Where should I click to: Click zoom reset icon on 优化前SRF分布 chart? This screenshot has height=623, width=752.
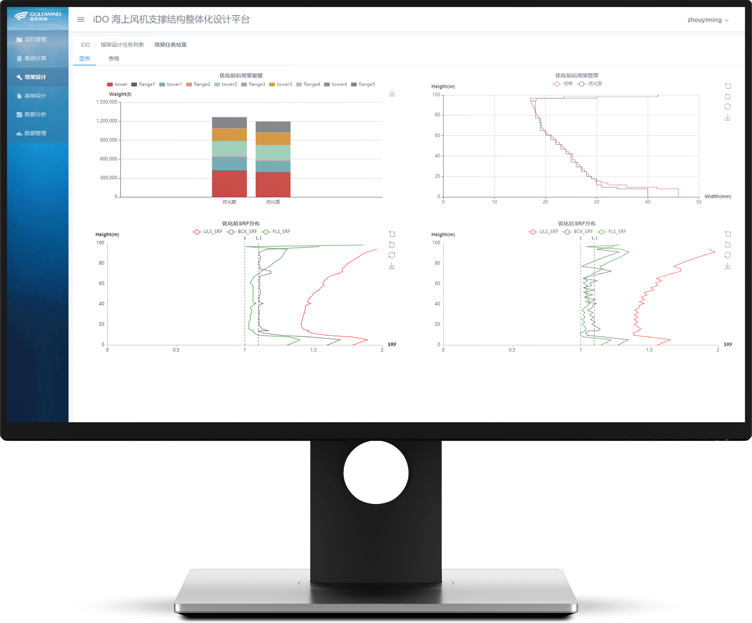point(392,244)
